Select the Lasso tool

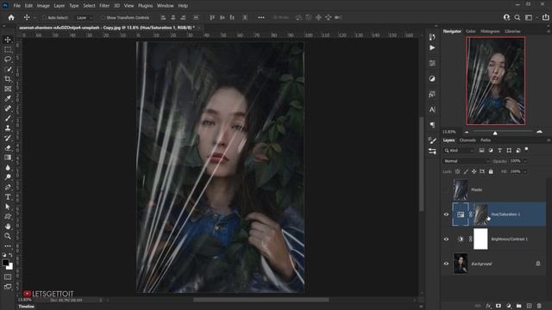pyautogui.click(x=8, y=59)
